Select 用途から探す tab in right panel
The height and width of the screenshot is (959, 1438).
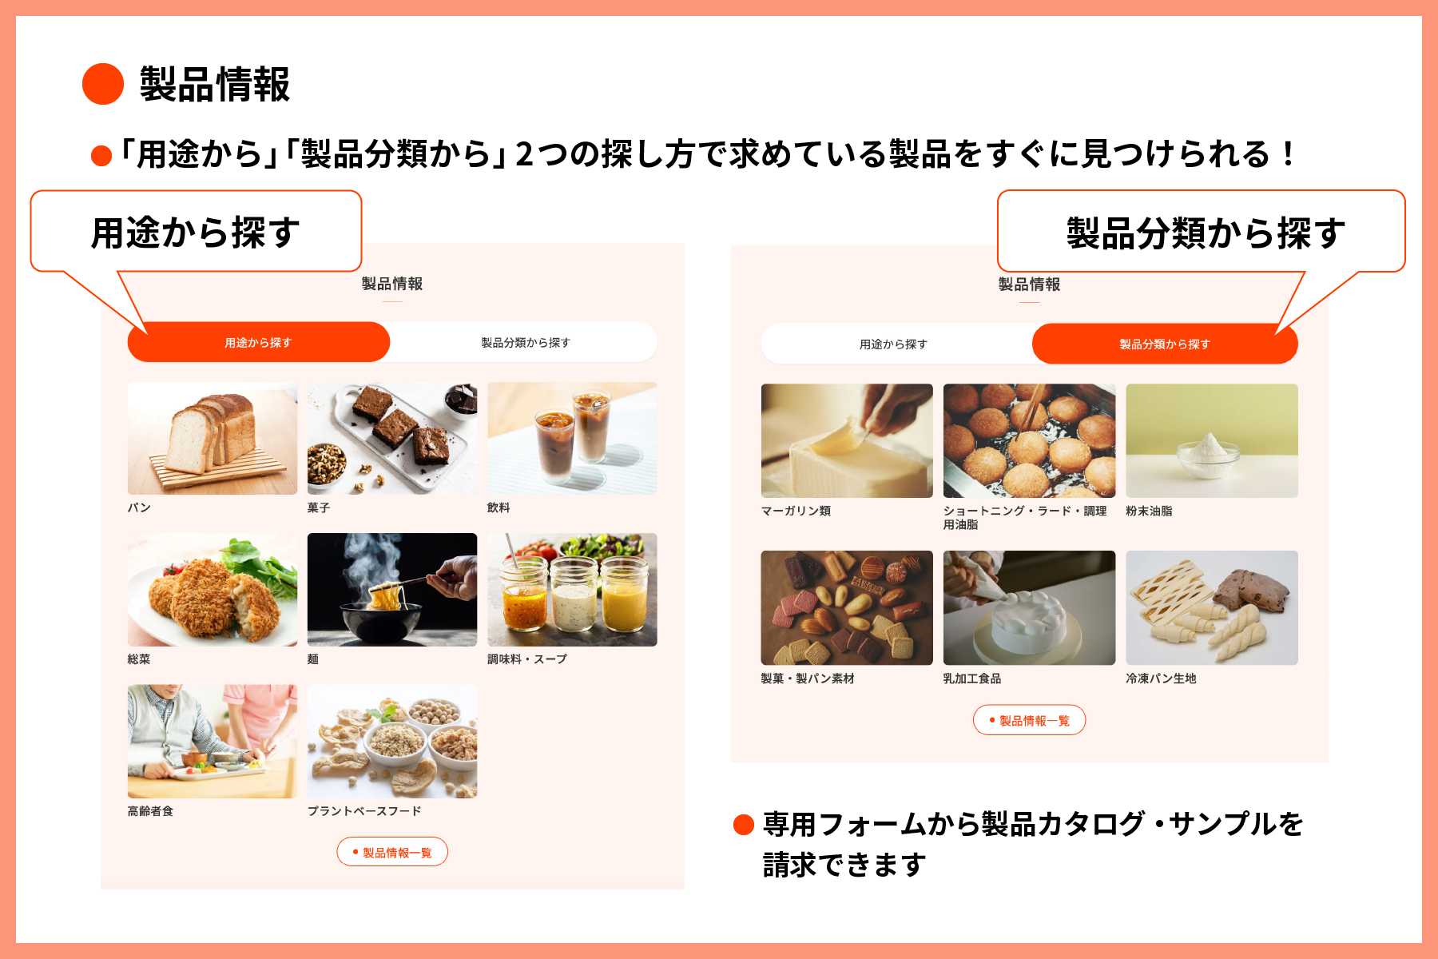pyautogui.click(x=894, y=344)
